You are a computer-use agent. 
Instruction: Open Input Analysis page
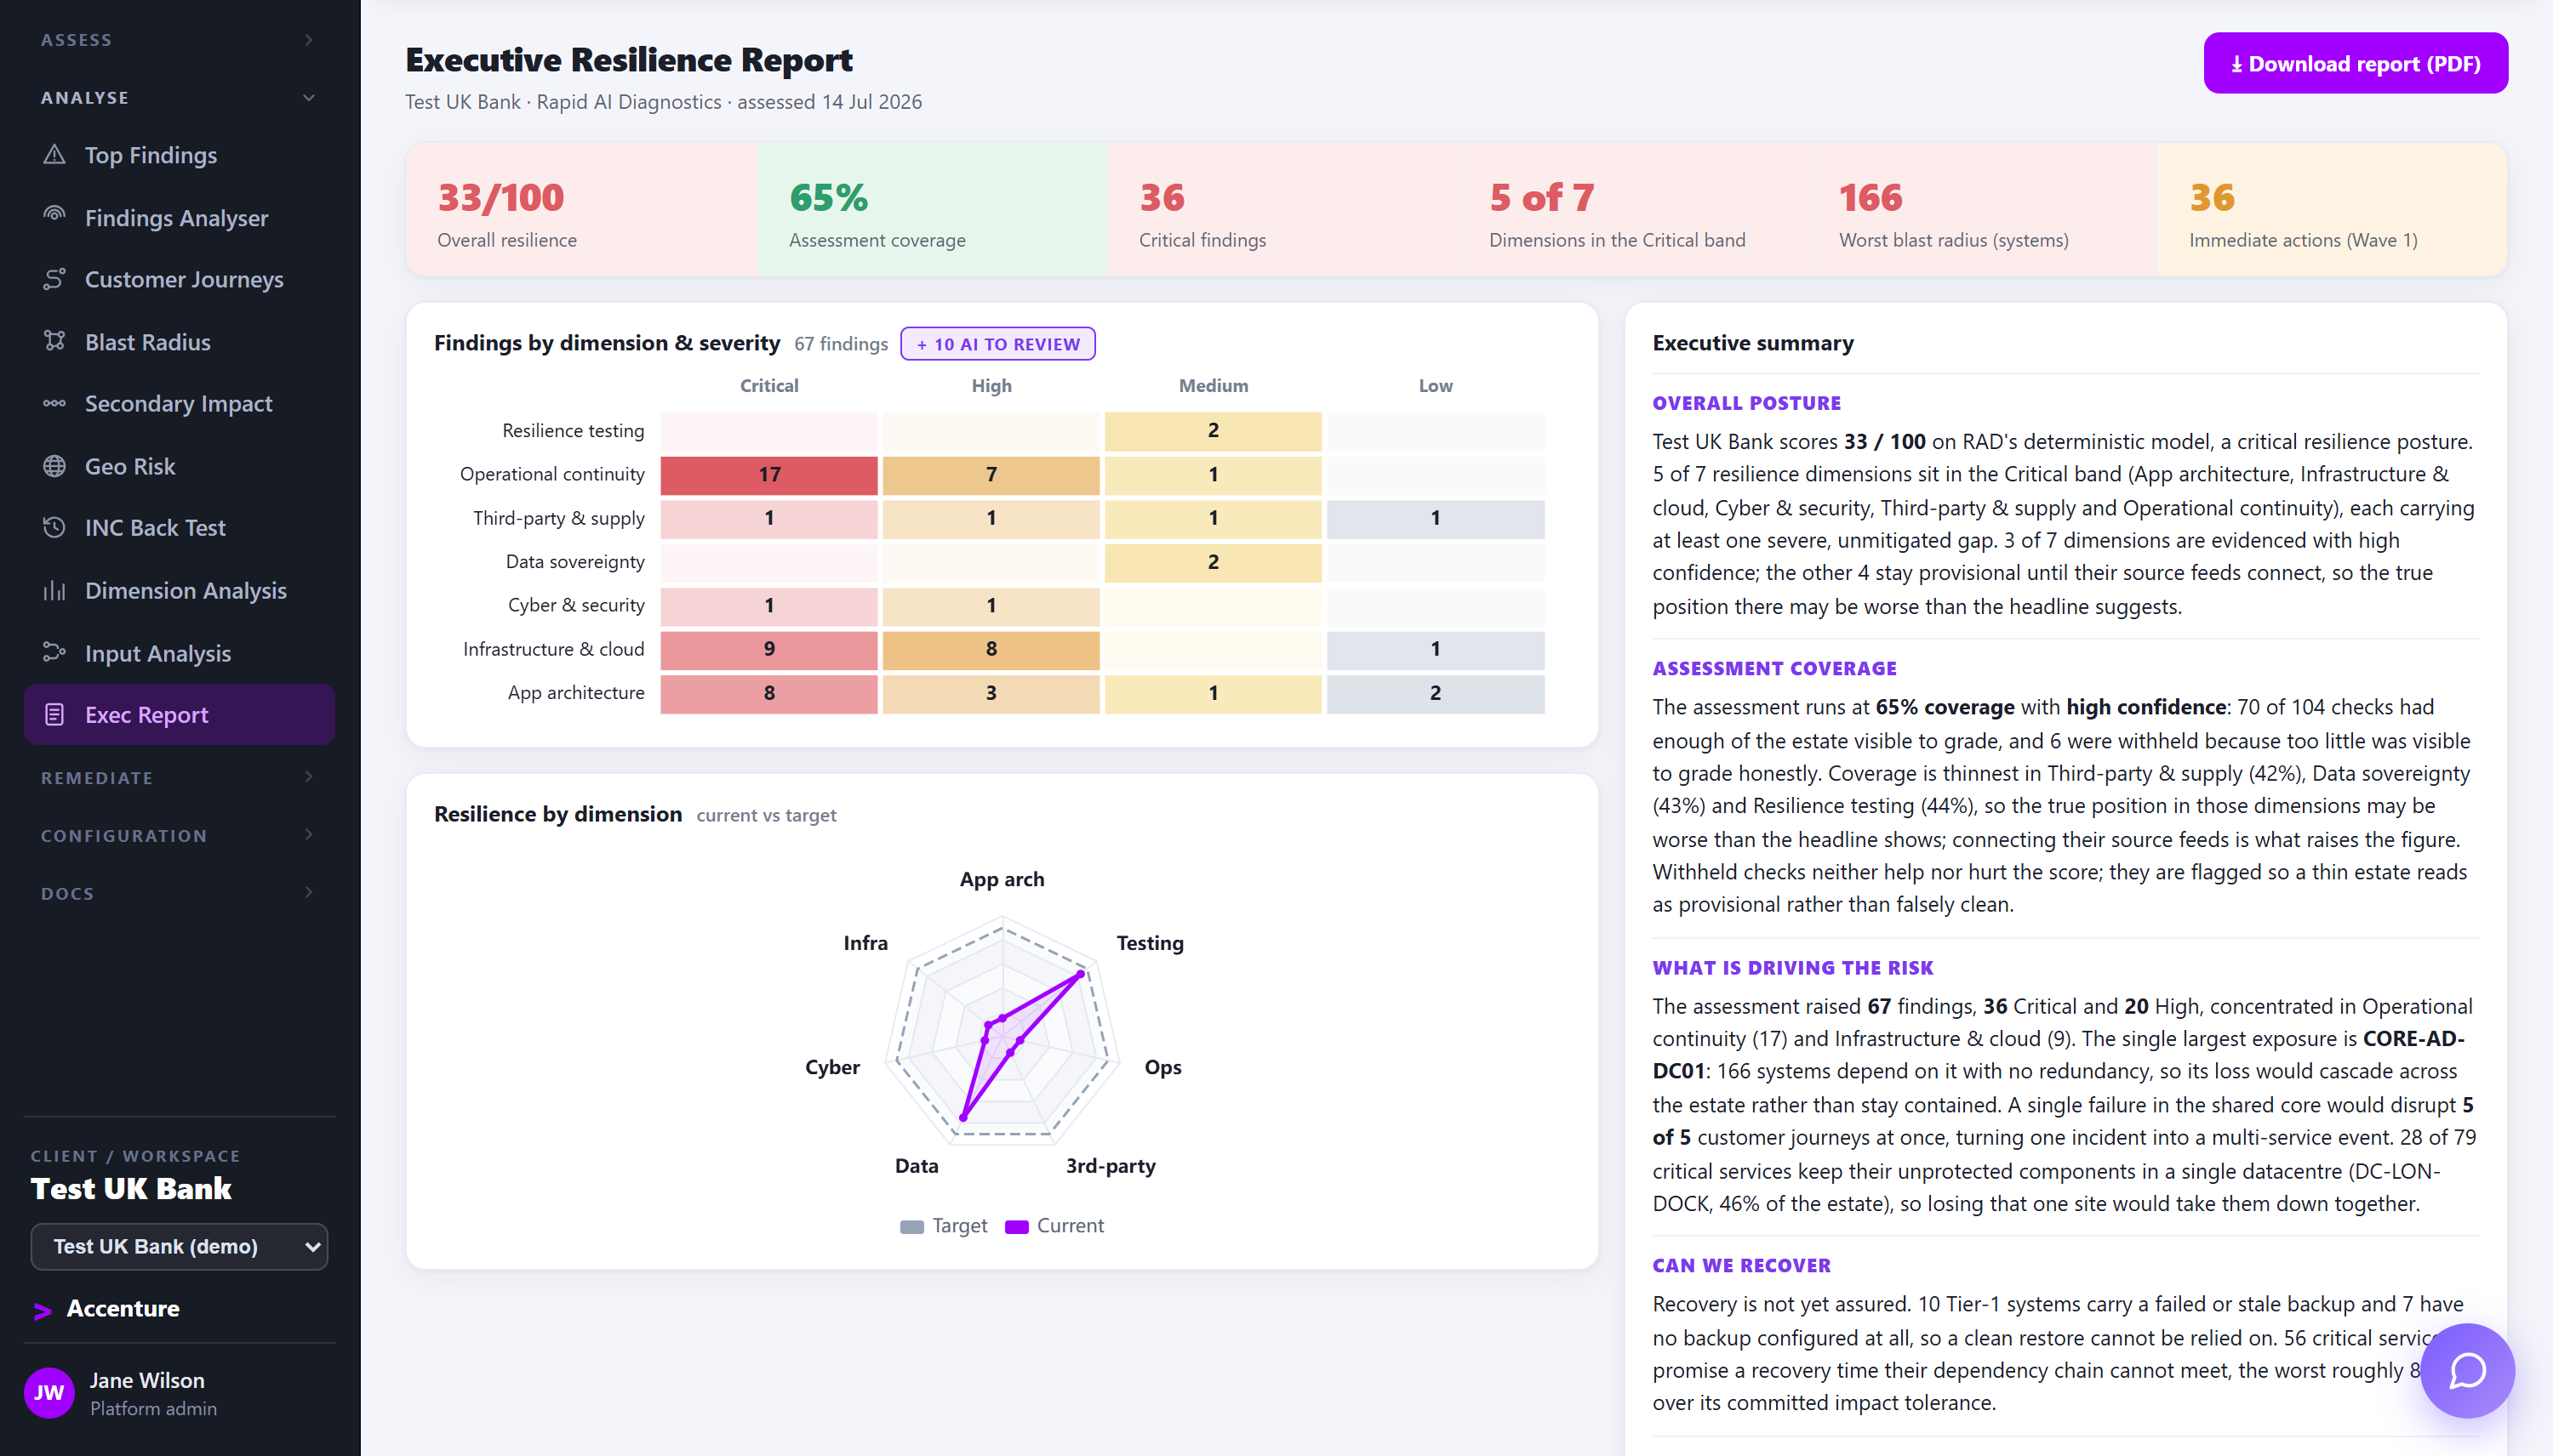[179, 653]
